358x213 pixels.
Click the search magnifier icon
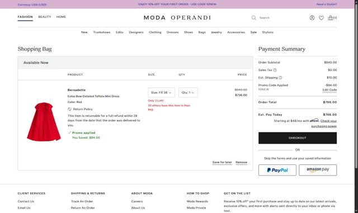(x=253, y=17)
